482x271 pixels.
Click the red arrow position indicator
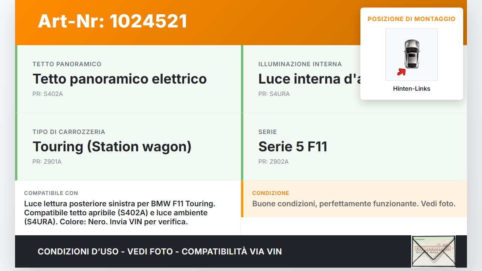(401, 72)
